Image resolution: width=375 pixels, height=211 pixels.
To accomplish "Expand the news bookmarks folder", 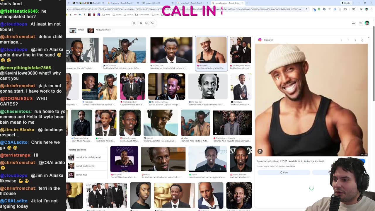I will 106,15.
